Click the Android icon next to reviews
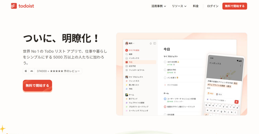 pyautogui.click(x=32, y=71)
